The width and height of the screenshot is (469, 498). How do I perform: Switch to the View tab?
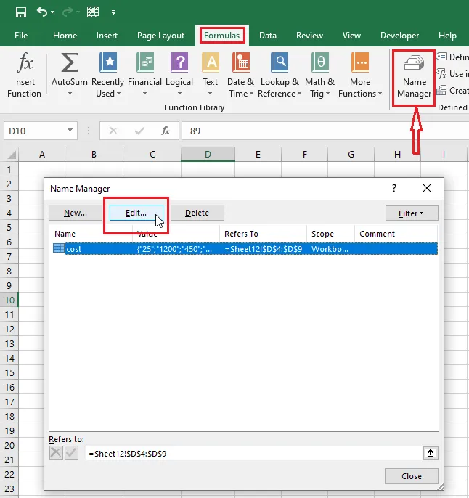pos(351,36)
